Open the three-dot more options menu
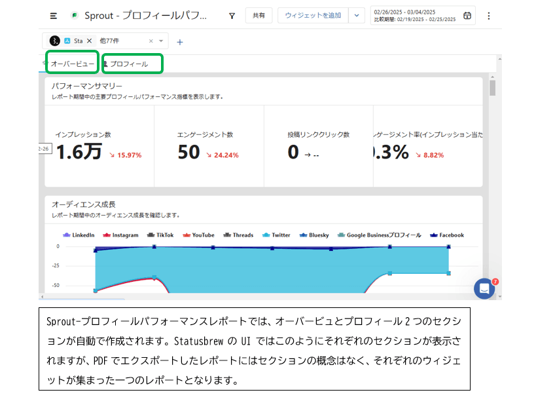The width and height of the screenshot is (536, 403). point(488,16)
